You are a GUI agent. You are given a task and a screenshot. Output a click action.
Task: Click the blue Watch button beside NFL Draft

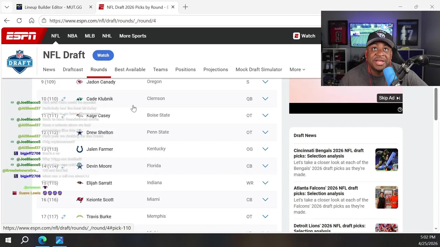[103, 55]
